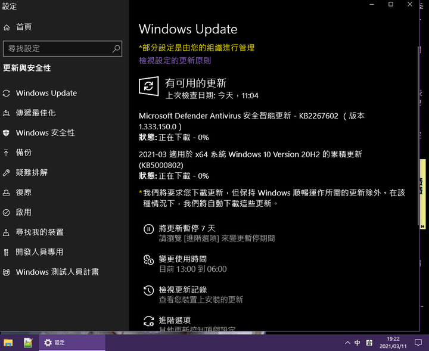Click the history icon for 檢視更新記錄
This screenshot has height=351, width=429.
148,290
